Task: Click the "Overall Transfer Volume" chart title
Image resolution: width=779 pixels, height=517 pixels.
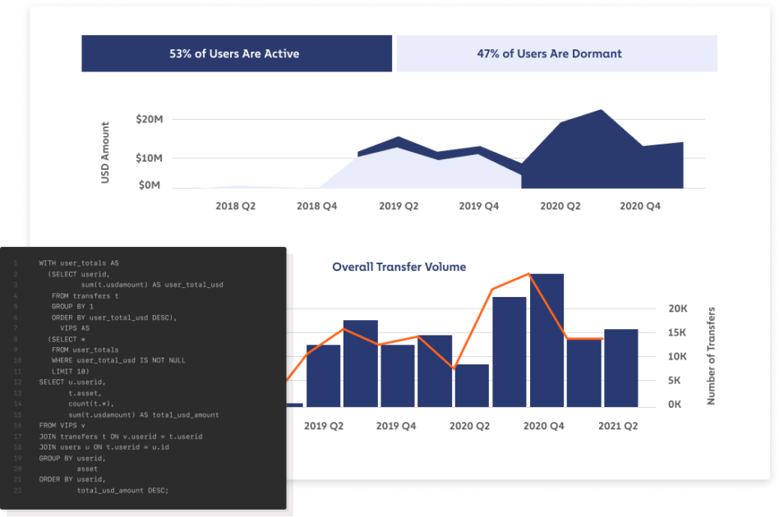Action: click(x=399, y=267)
